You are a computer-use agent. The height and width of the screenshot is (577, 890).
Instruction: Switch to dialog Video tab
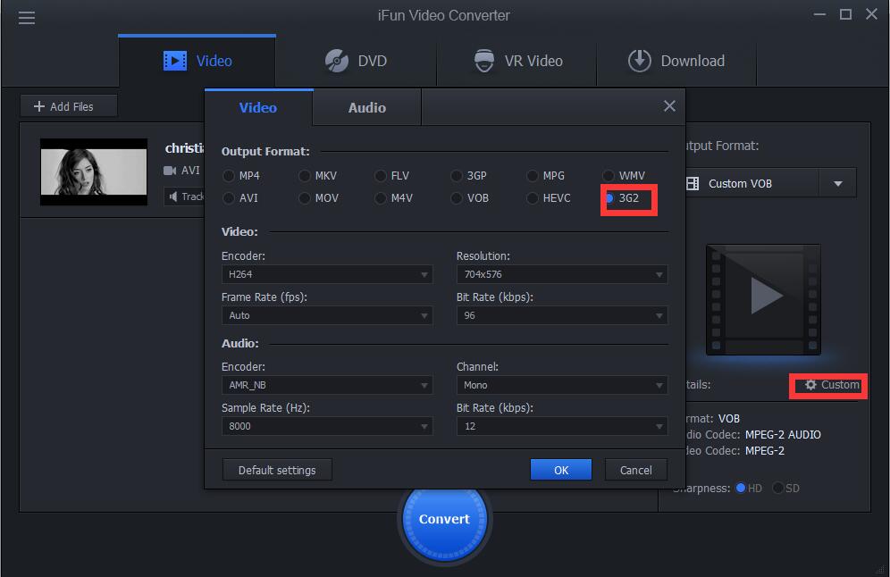pyautogui.click(x=258, y=107)
